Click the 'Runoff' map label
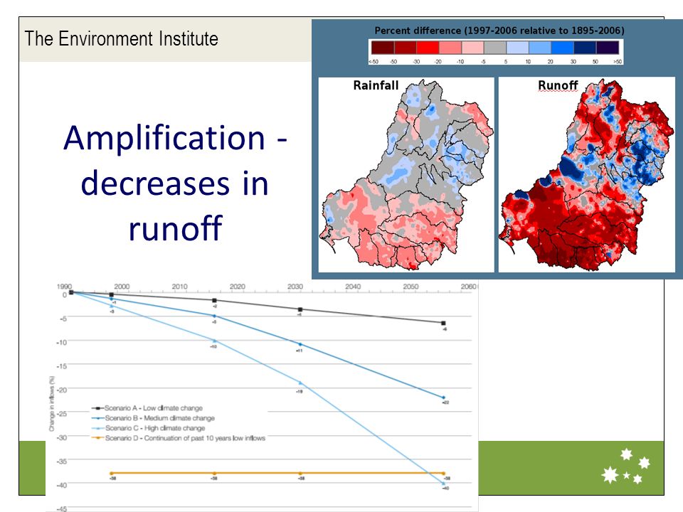683x512 pixels. point(558,85)
